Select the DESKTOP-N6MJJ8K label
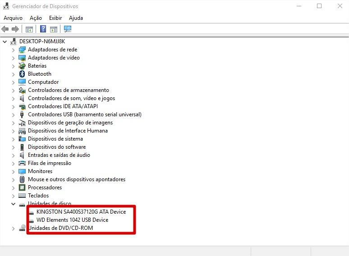349x256 pixels. [x=42, y=41]
